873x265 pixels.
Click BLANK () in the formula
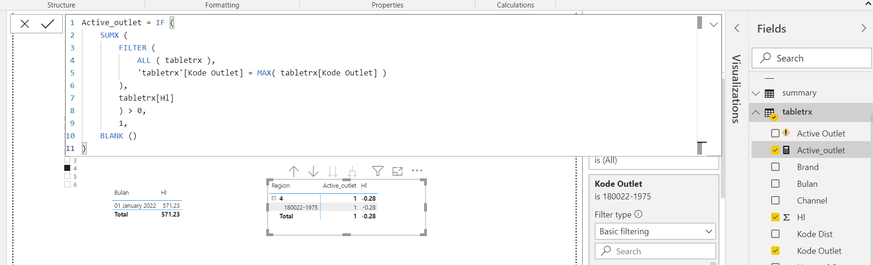pyautogui.click(x=118, y=136)
